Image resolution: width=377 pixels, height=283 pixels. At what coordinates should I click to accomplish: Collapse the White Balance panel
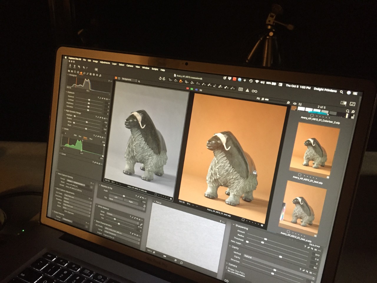[97, 205]
